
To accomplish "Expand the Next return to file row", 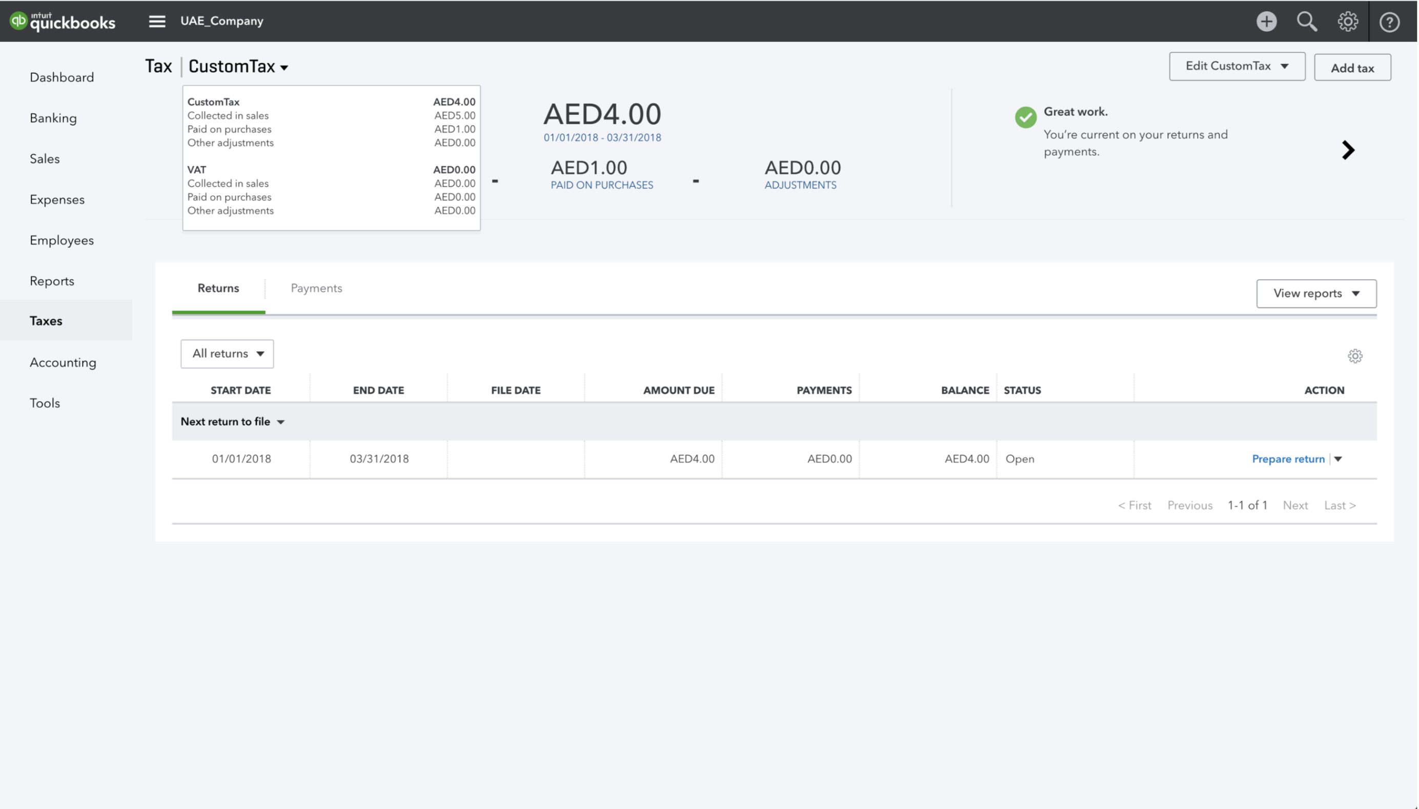I will (x=281, y=421).
